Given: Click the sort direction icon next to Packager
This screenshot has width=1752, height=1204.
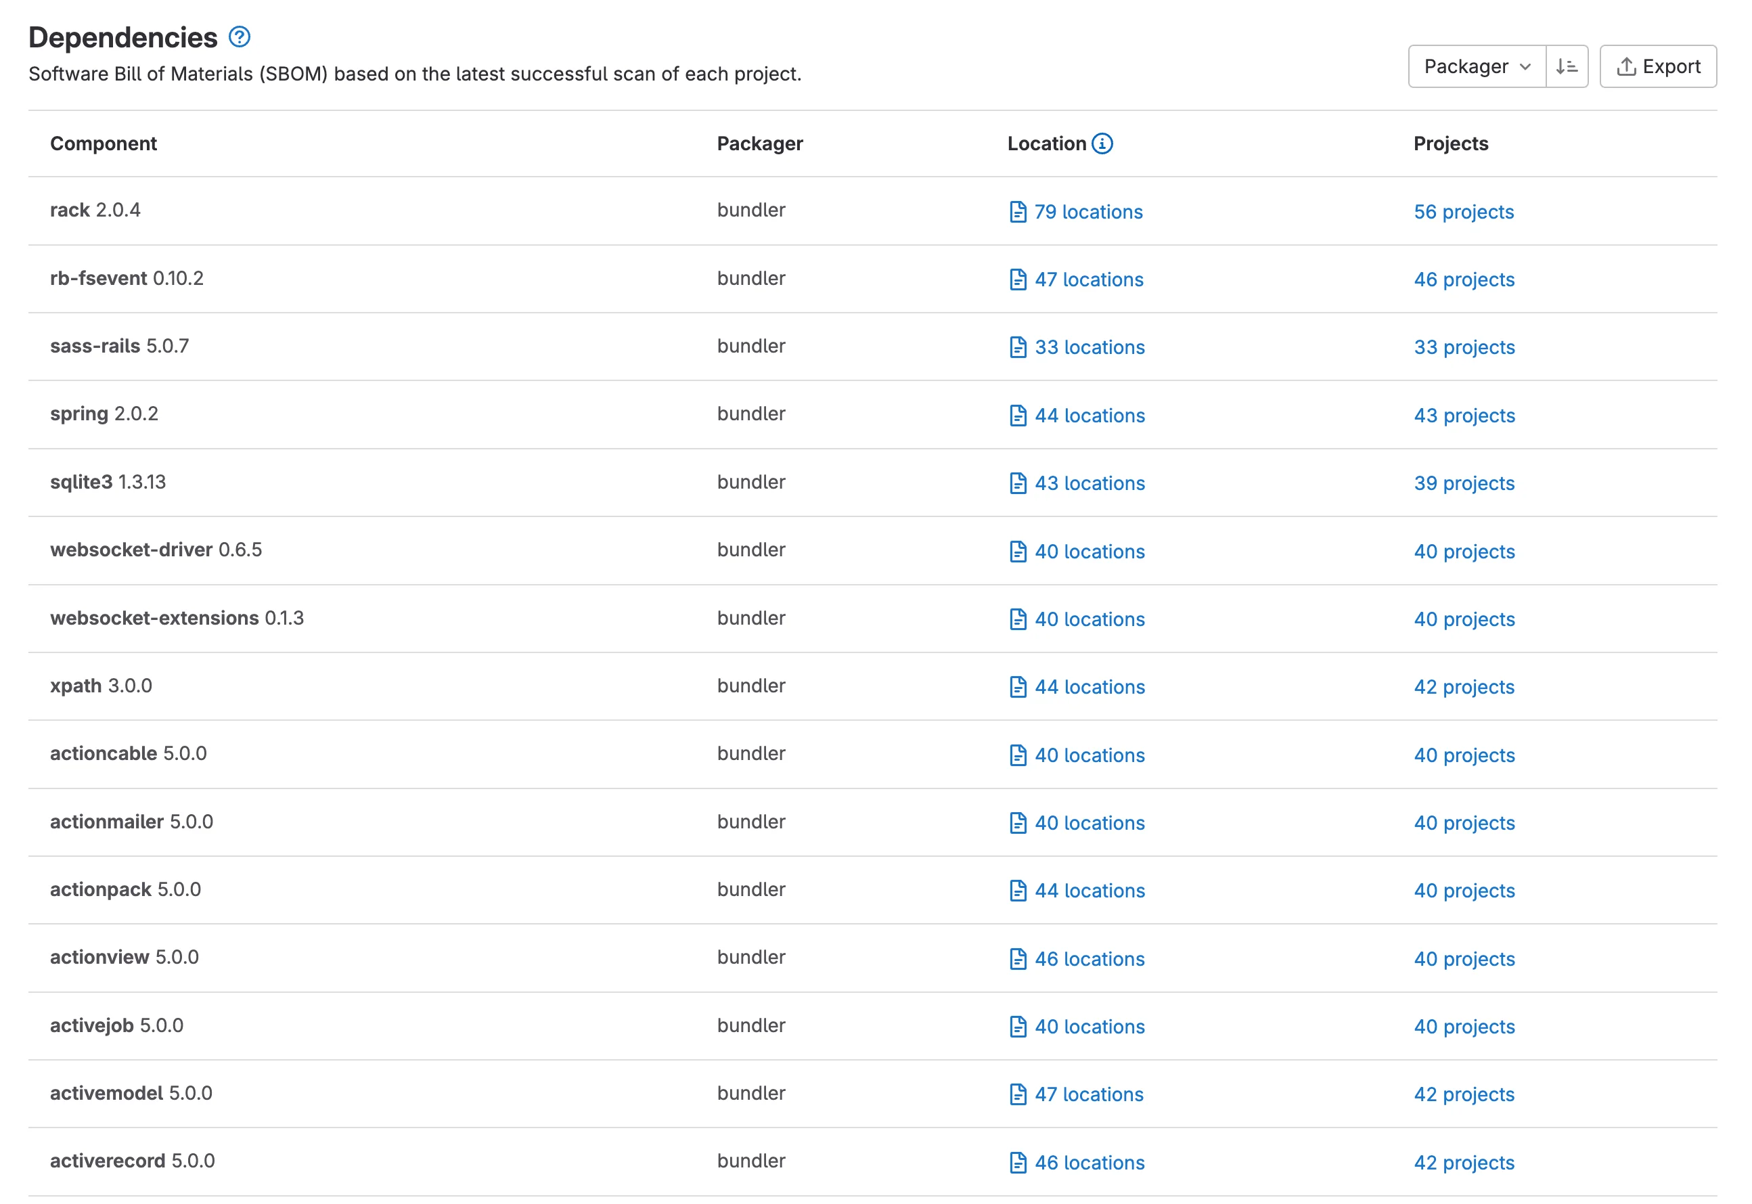Looking at the screenshot, I should click(x=1567, y=66).
